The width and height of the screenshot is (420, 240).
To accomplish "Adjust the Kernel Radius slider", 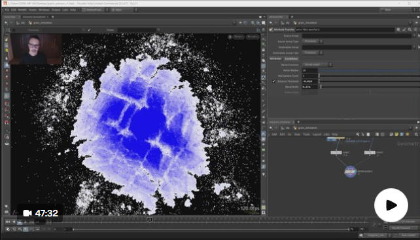I will point(369,70).
